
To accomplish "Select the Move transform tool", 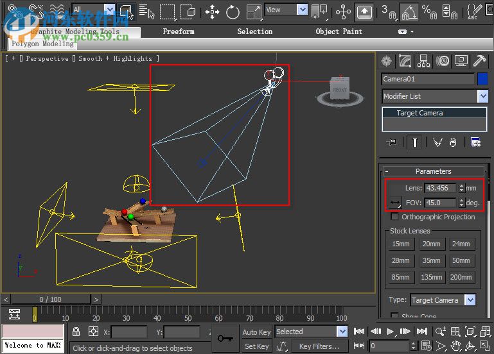I will pyautogui.click(x=211, y=12).
